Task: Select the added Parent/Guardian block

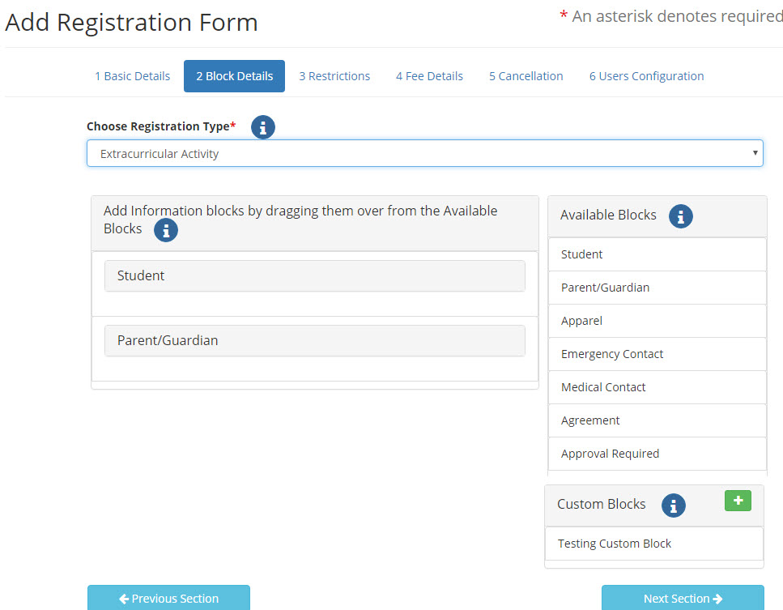Action: 315,341
